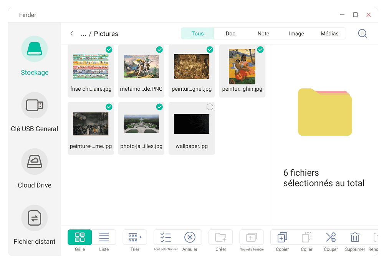The image size is (384, 264).
Task: Select the Tous filter tab
Action: pos(197,33)
